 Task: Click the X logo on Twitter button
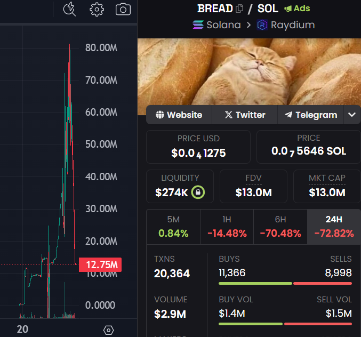click(x=229, y=115)
